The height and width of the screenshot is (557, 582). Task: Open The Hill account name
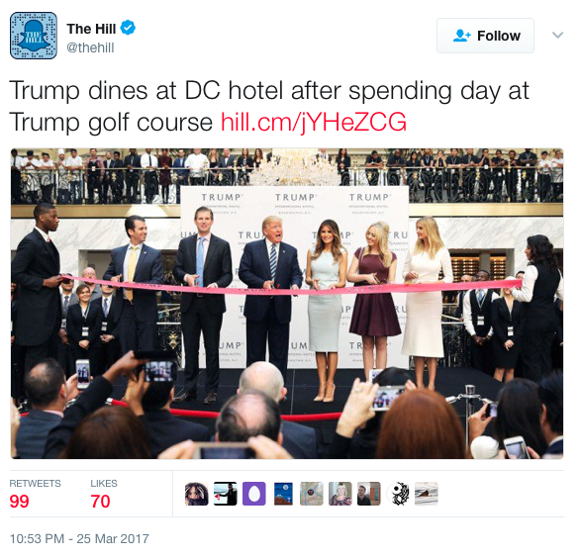91,29
